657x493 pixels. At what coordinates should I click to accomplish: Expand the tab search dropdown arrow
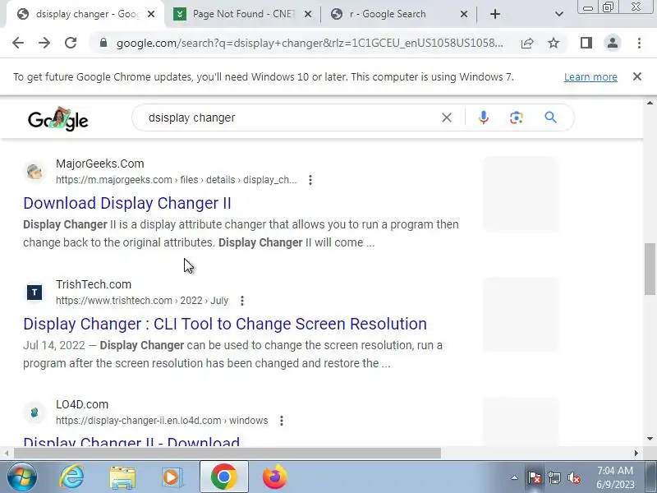(x=559, y=14)
